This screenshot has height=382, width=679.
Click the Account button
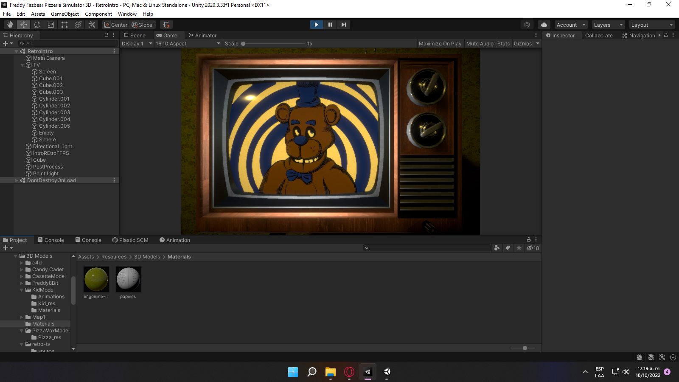(x=571, y=25)
